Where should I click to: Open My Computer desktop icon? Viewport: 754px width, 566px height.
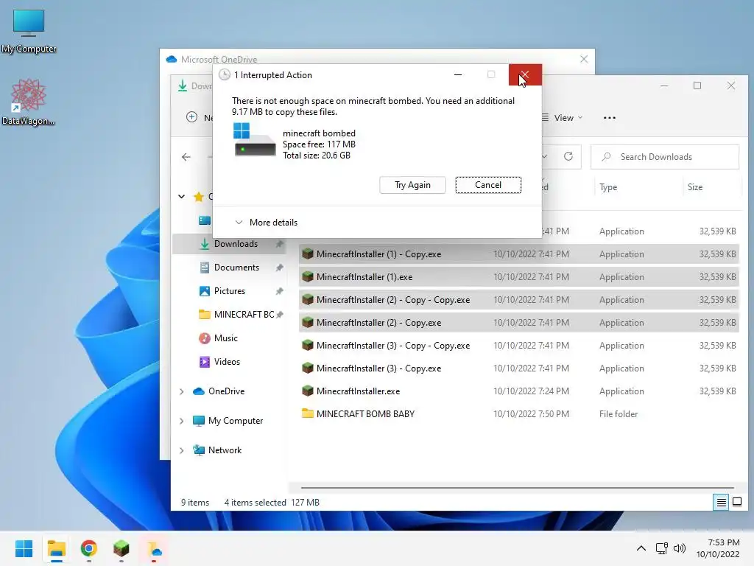point(29,32)
